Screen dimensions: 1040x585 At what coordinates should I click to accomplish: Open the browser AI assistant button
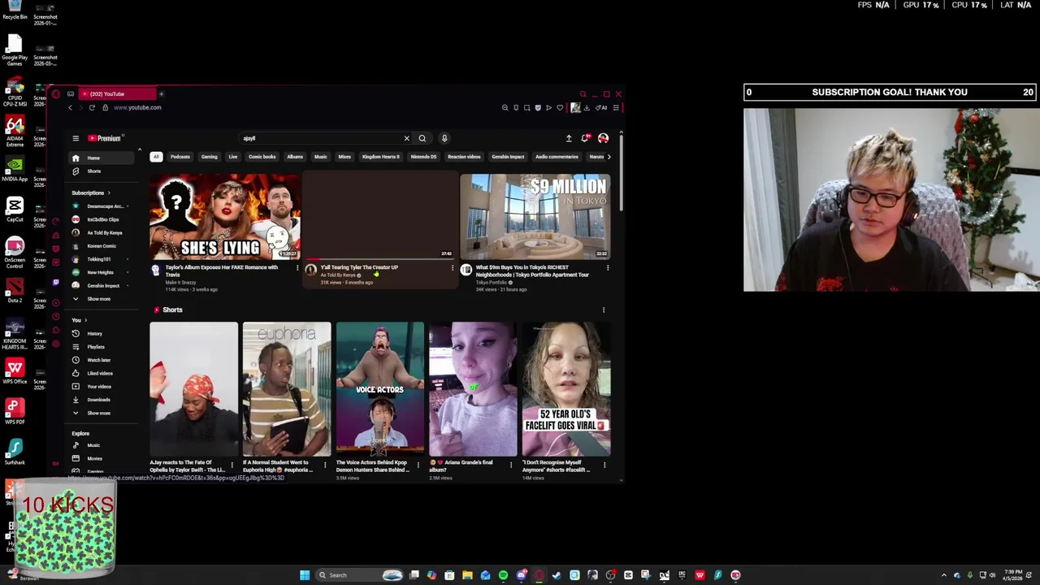coord(602,107)
